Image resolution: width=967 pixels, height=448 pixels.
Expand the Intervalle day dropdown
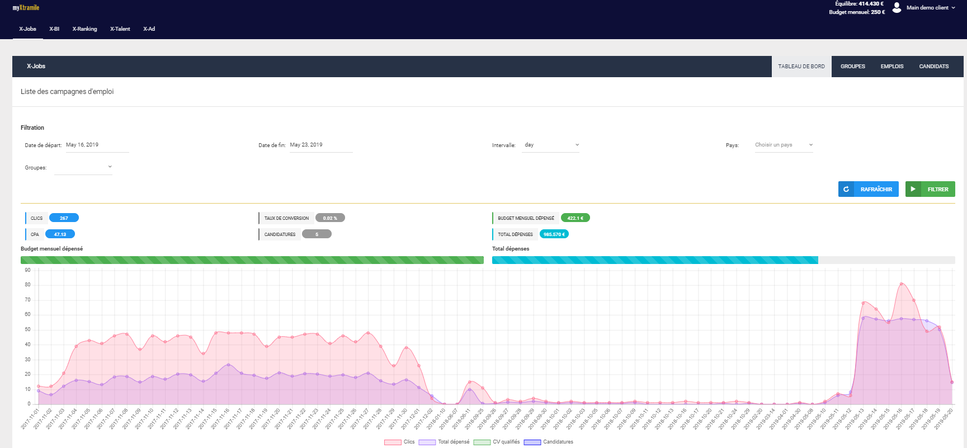[x=551, y=145]
